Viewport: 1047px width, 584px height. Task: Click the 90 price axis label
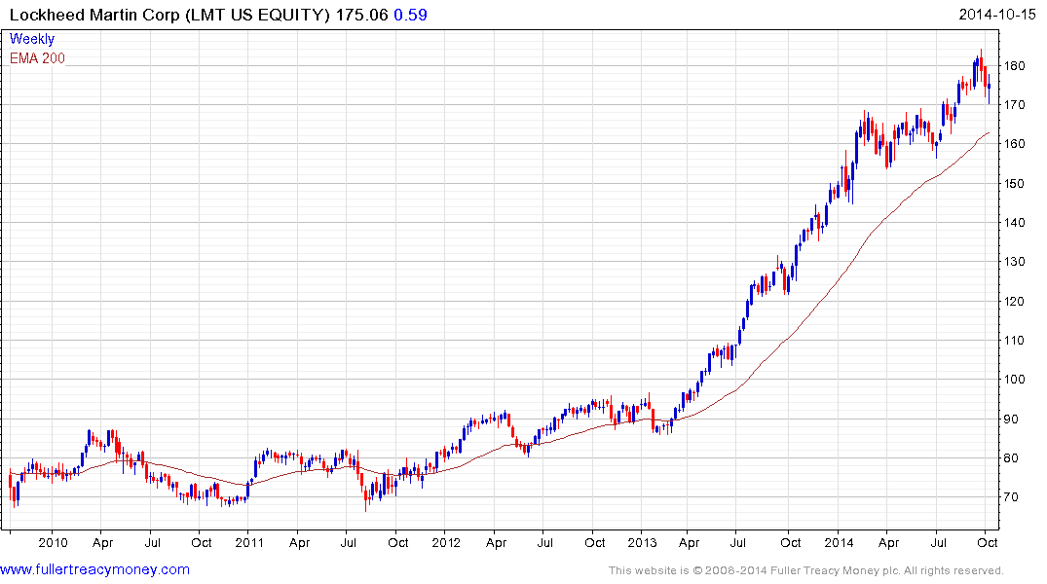(x=1011, y=420)
